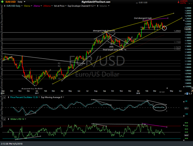Click the 2:12:38 PM 4/5/2018 timestamp
Screen dimensions: 193x146
(x=11, y=144)
